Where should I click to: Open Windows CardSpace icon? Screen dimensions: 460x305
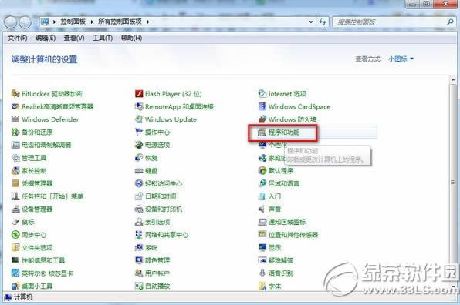262,106
